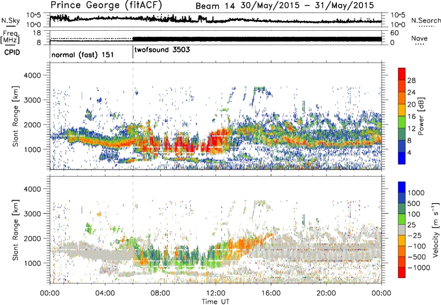Click the left '10^5' N.Sky axis tick
This screenshot has width=441, height=305.
(34, 15)
